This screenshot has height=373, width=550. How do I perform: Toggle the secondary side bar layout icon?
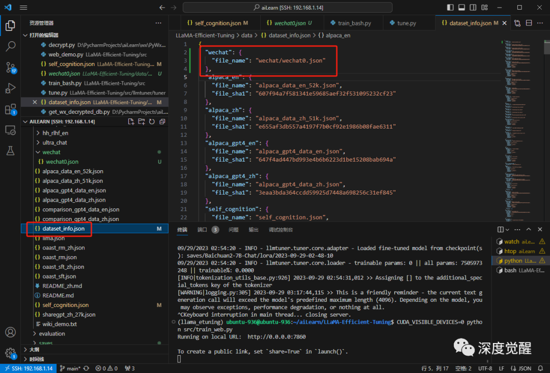pyautogui.click(x=473, y=7)
